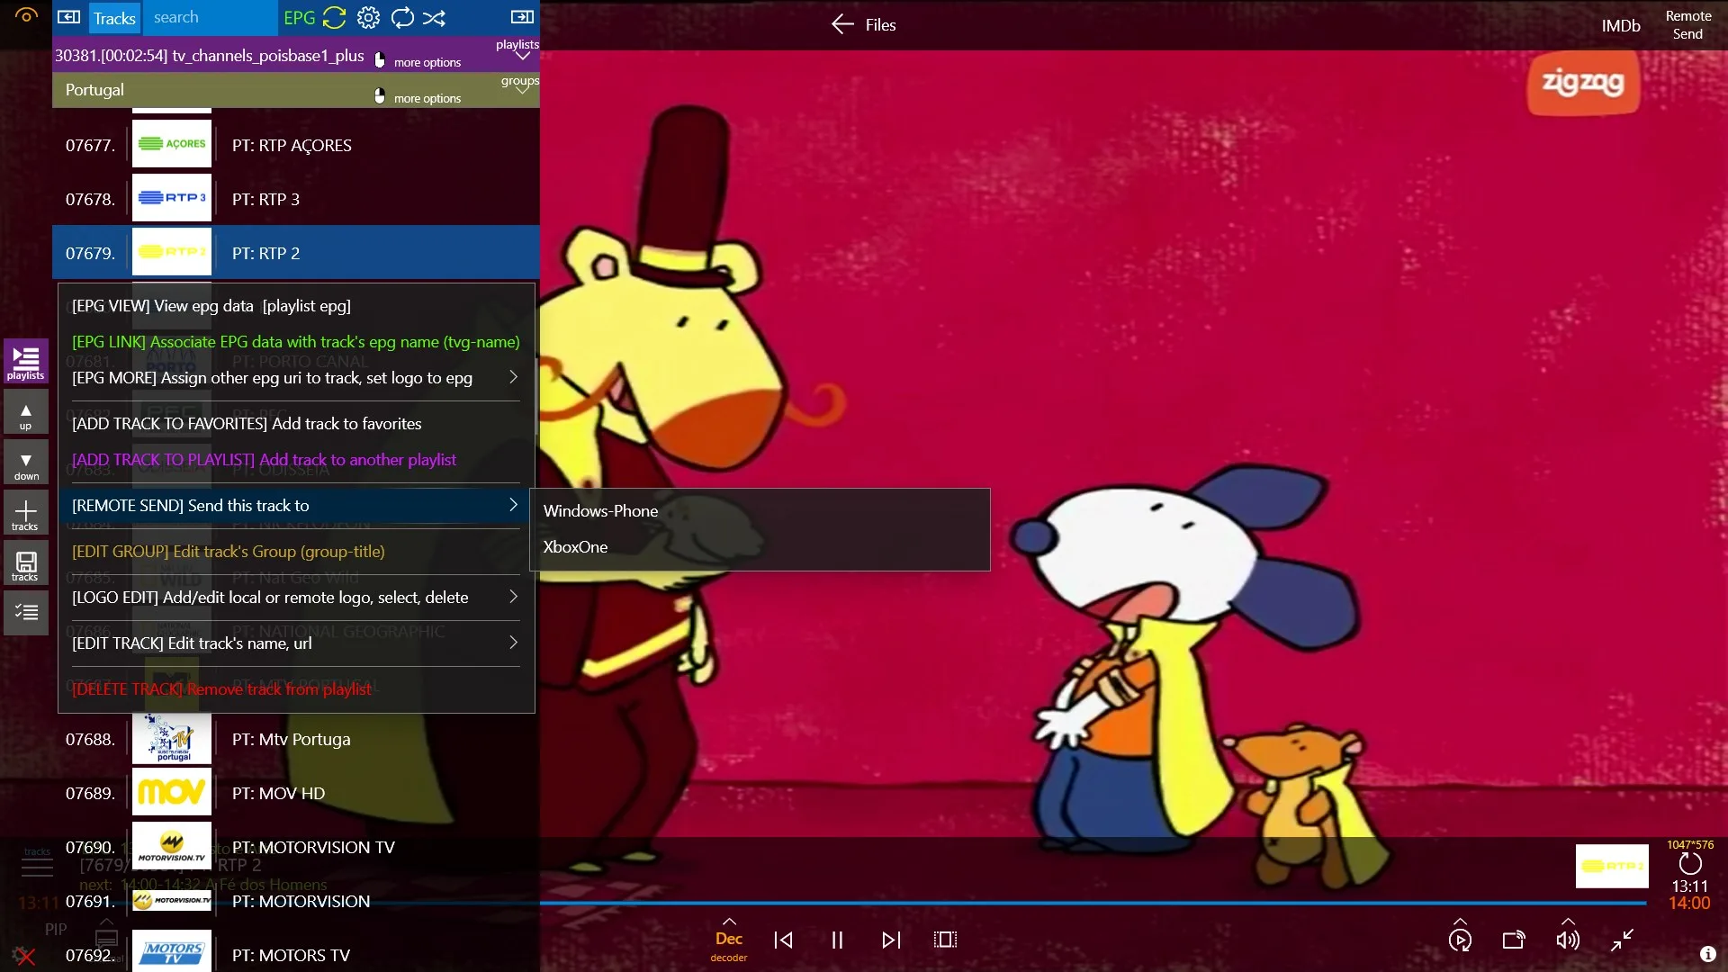1728x972 pixels.
Task: Open playback speed options icon
Action: coord(1460,939)
